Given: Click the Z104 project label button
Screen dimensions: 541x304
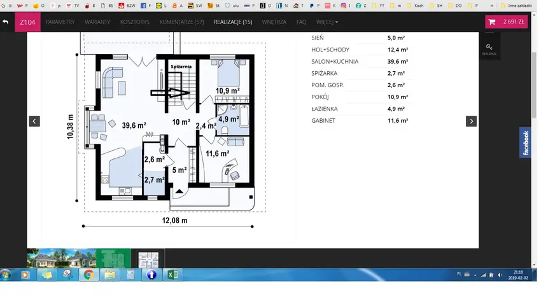Looking at the screenshot, I should [27, 22].
